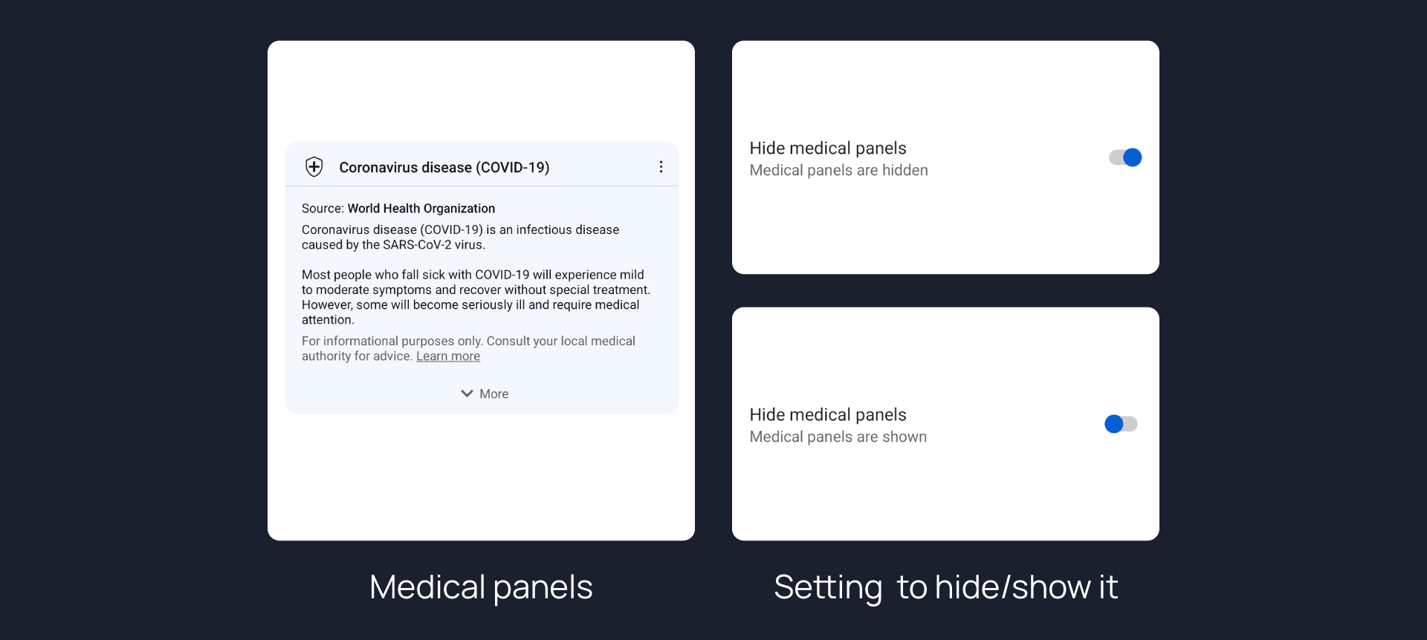
Task: Click the "Medical panels are shown" subtitle
Action: coord(838,437)
